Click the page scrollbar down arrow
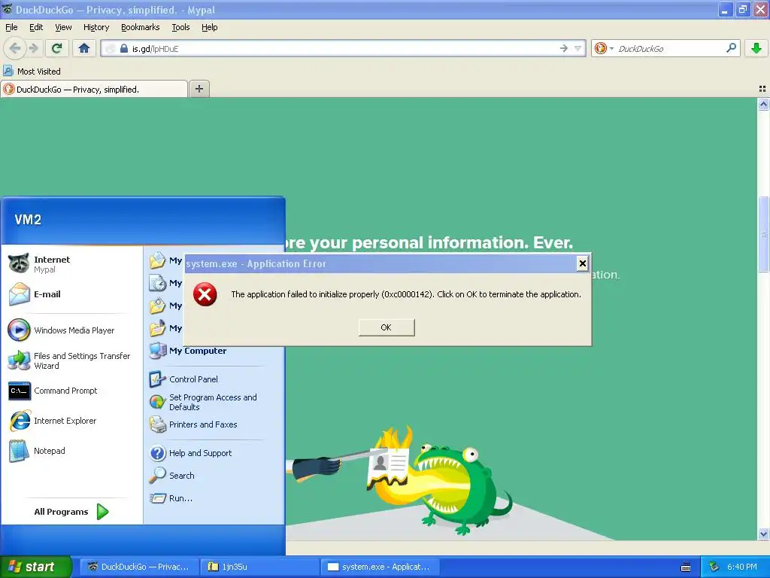Image resolution: width=770 pixels, height=578 pixels. (763, 534)
